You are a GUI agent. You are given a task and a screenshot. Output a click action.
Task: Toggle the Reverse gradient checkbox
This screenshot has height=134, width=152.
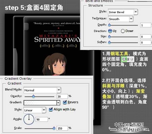[x=65, y=102]
